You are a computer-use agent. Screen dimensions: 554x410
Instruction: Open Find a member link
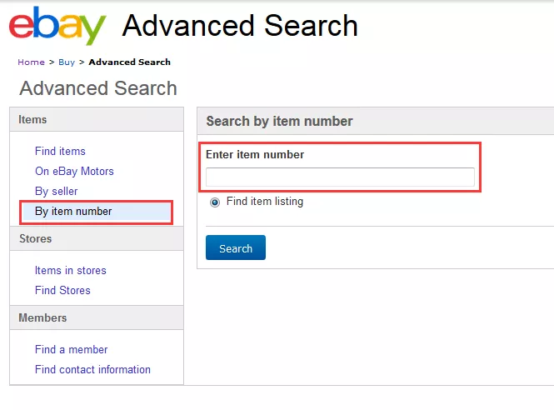[x=71, y=350]
